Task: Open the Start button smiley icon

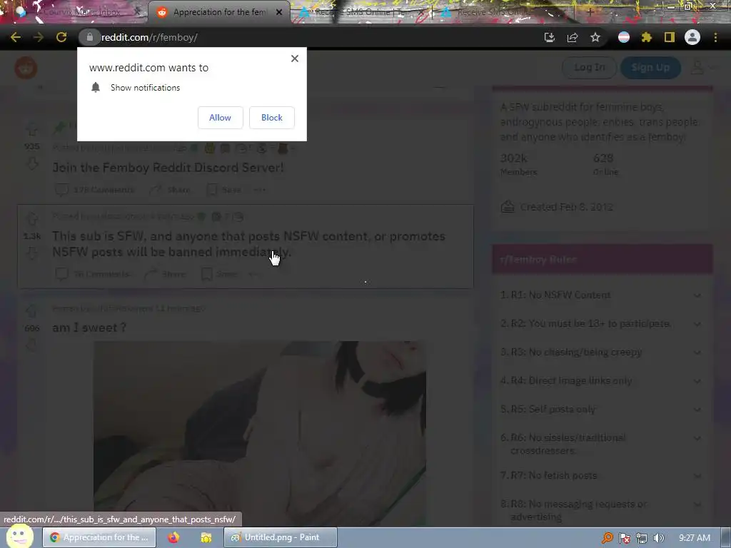Action: [x=19, y=536]
